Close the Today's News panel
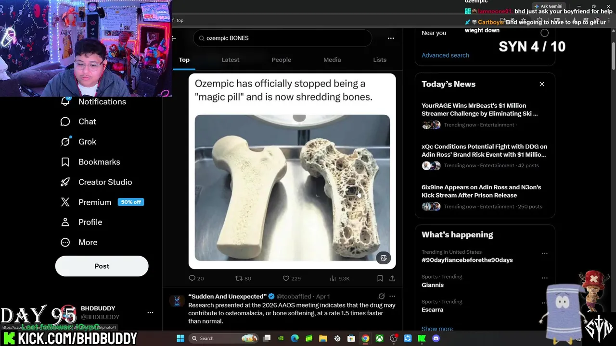616x346 pixels. pos(542,84)
